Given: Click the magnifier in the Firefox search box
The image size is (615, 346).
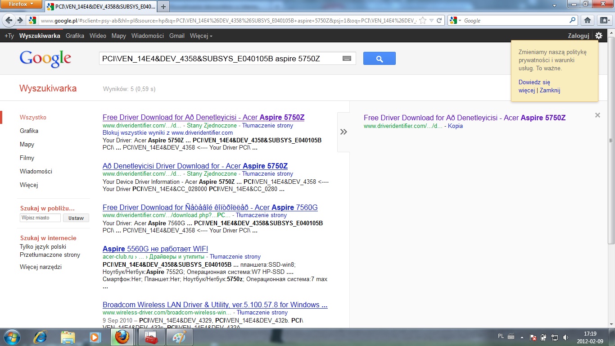Looking at the screenshot, I should pos(573,20).
